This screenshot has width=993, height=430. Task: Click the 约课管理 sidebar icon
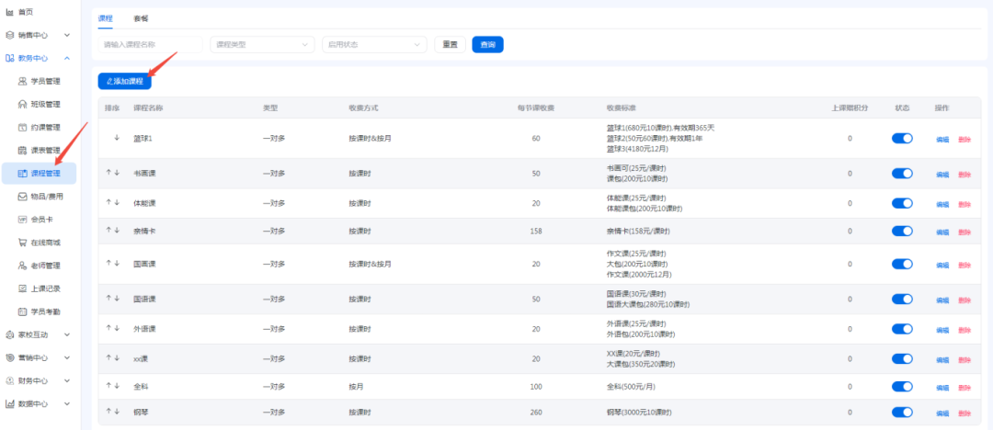point(23,128)
